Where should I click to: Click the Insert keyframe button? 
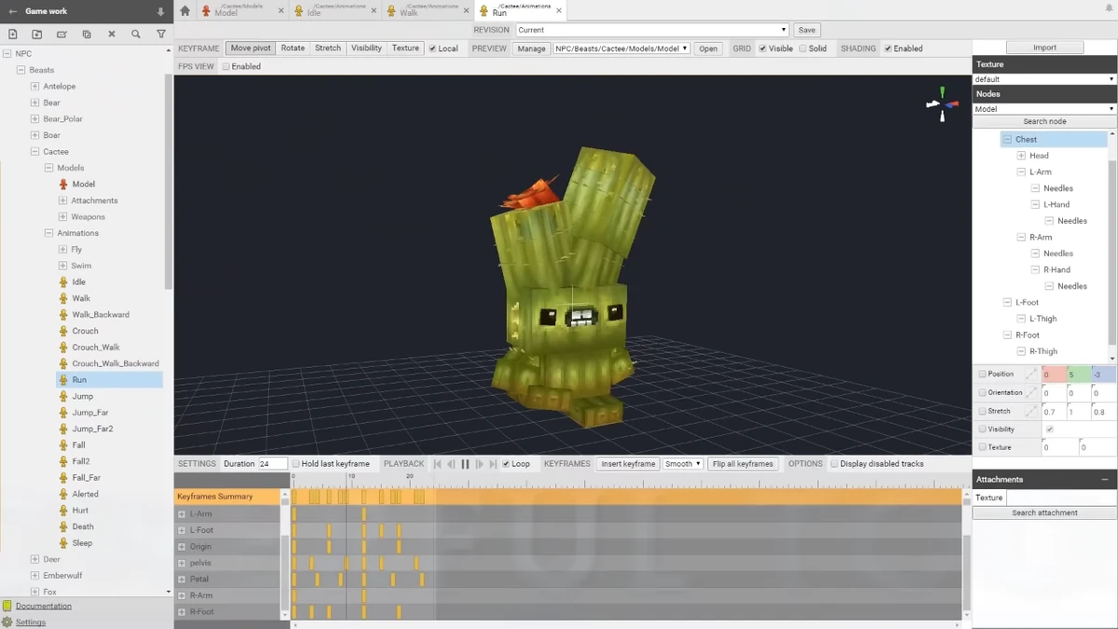tap(627, 463)
